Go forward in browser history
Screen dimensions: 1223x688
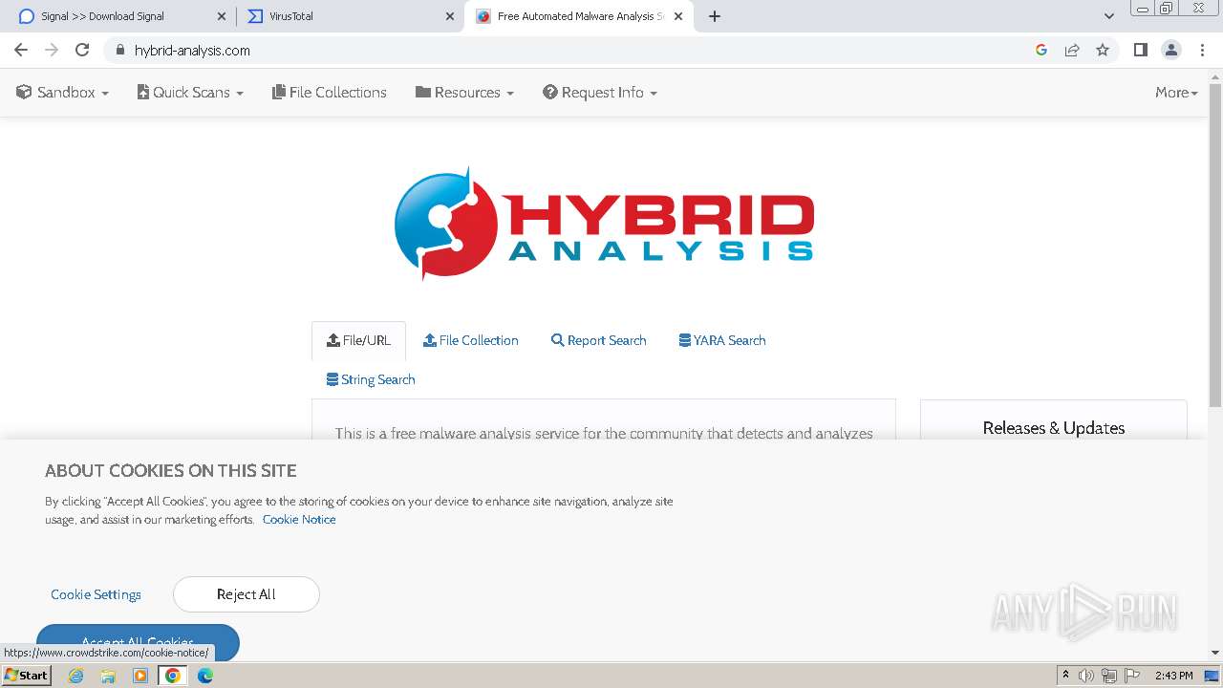pos(52,50)
